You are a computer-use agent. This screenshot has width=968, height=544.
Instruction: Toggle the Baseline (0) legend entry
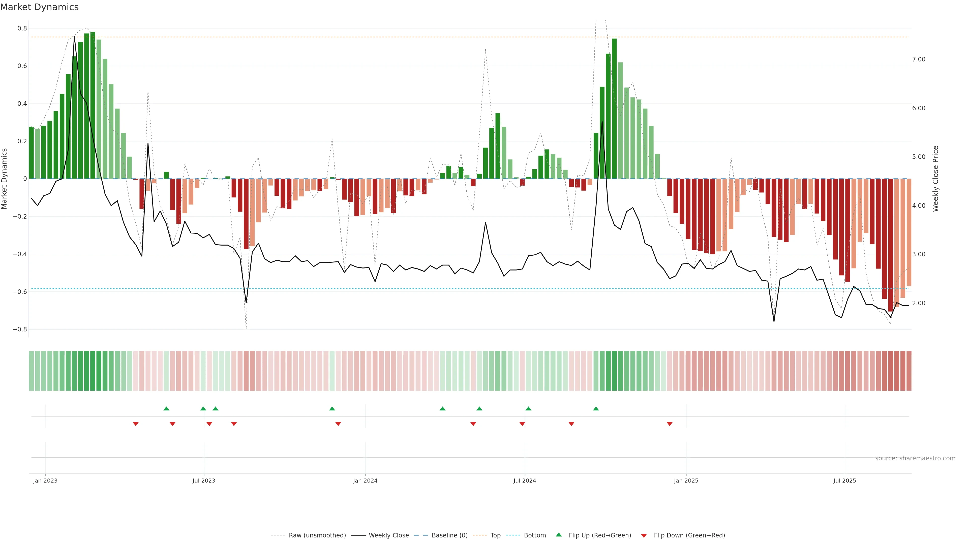[x=449, y=535]
